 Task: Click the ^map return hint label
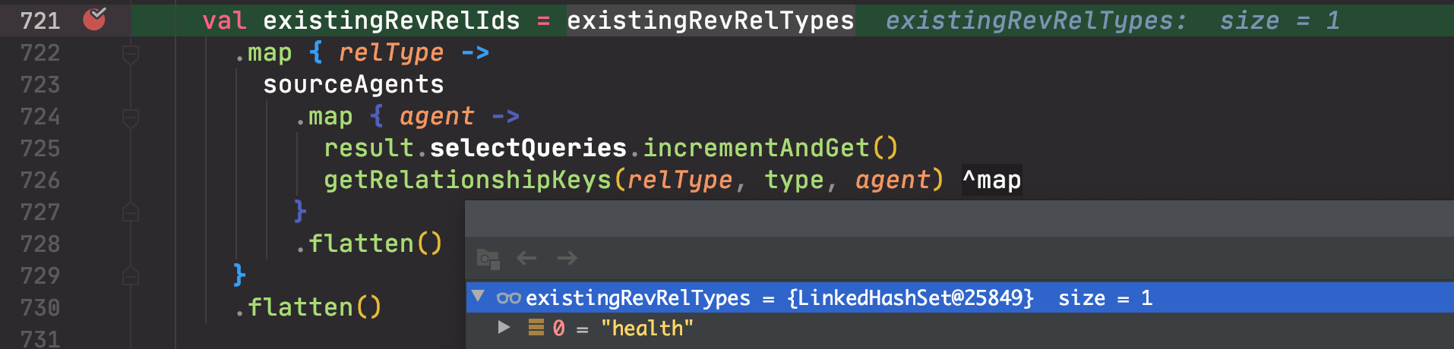(991, 181)
